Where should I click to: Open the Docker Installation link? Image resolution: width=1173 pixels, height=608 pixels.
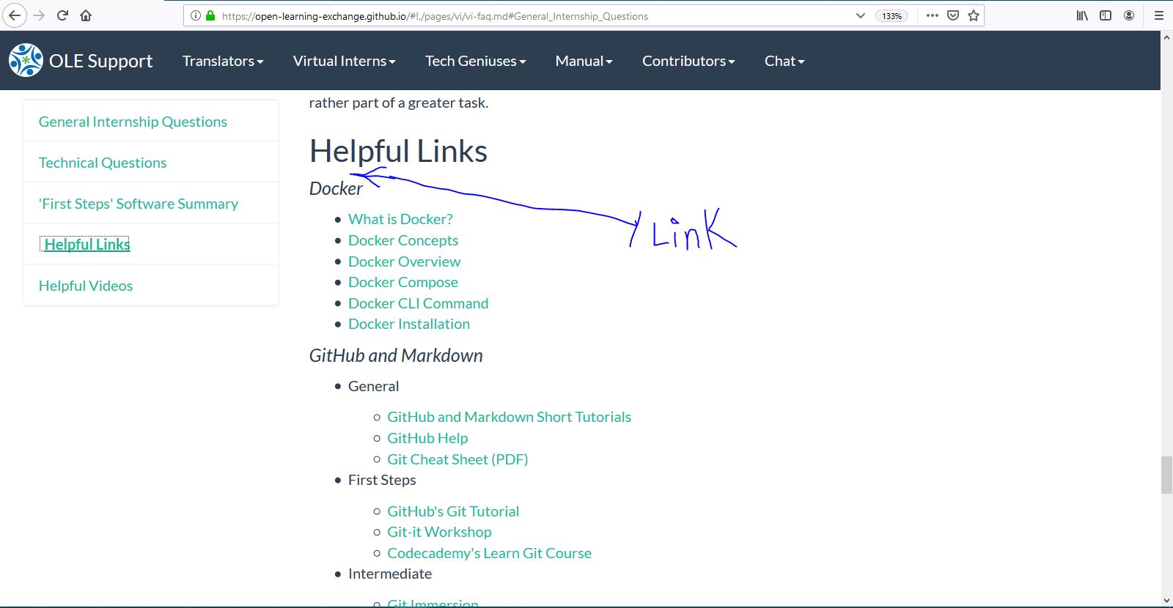pos(409,324)
